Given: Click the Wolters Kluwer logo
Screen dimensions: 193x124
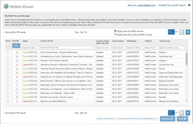Looking at the screenshot, I should pos(16,5).
